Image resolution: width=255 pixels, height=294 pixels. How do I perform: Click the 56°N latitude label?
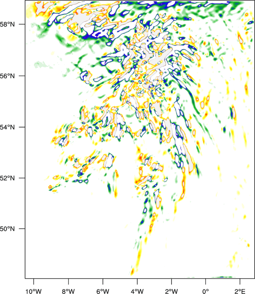click(7, 76)
